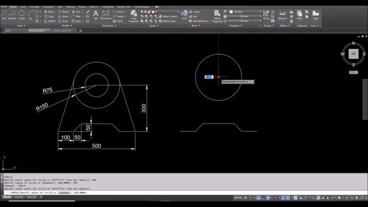The height and width of the screenshot is (207, 368).
Task: Expand the Properties panel
Action: coord(235,25)
